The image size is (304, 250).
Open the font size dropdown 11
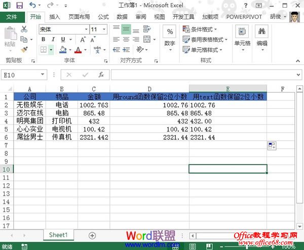coord(104,29)
